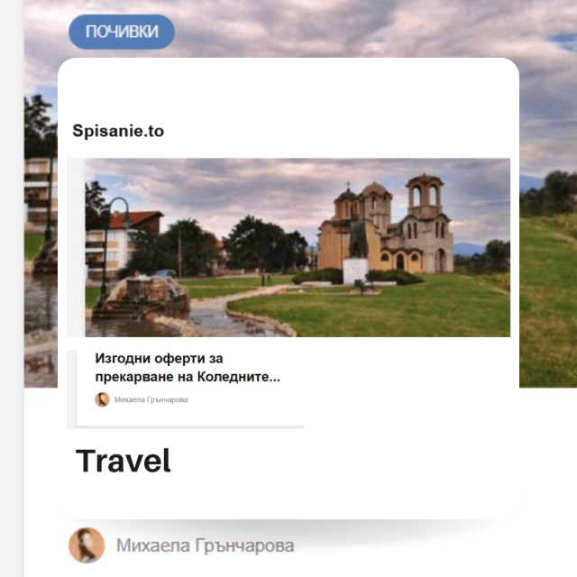Open the article titled Изгодни оферти за прекарване
Viewport: 577px width, 577px height.
(188, 368)
